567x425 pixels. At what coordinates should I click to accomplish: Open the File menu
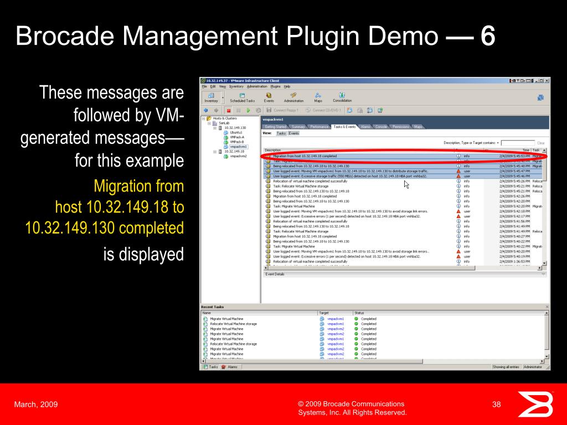[204, 87]
